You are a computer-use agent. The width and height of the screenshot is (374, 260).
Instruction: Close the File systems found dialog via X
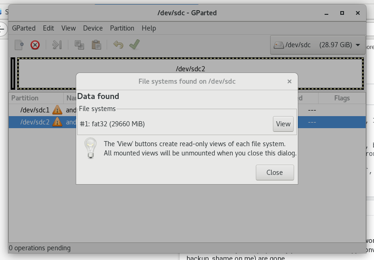point(290,81)
